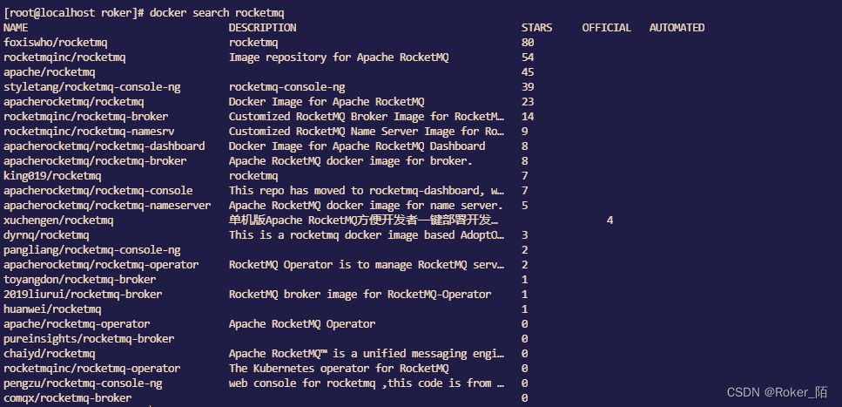Click the 'docker search rocketmq' command text
Screen dimensions: 842x407
tap(217, 12)
